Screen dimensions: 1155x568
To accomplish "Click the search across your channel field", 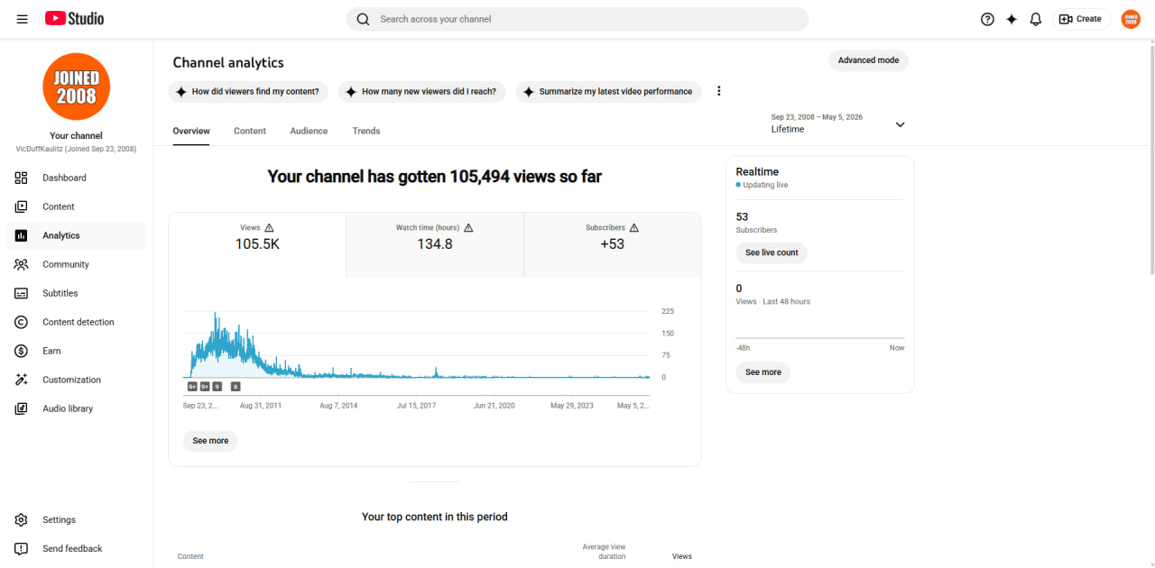I will click(x=577, y=19).
